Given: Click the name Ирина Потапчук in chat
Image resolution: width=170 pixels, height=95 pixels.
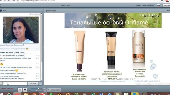Looking at the screenshot, I should [13, 53].
